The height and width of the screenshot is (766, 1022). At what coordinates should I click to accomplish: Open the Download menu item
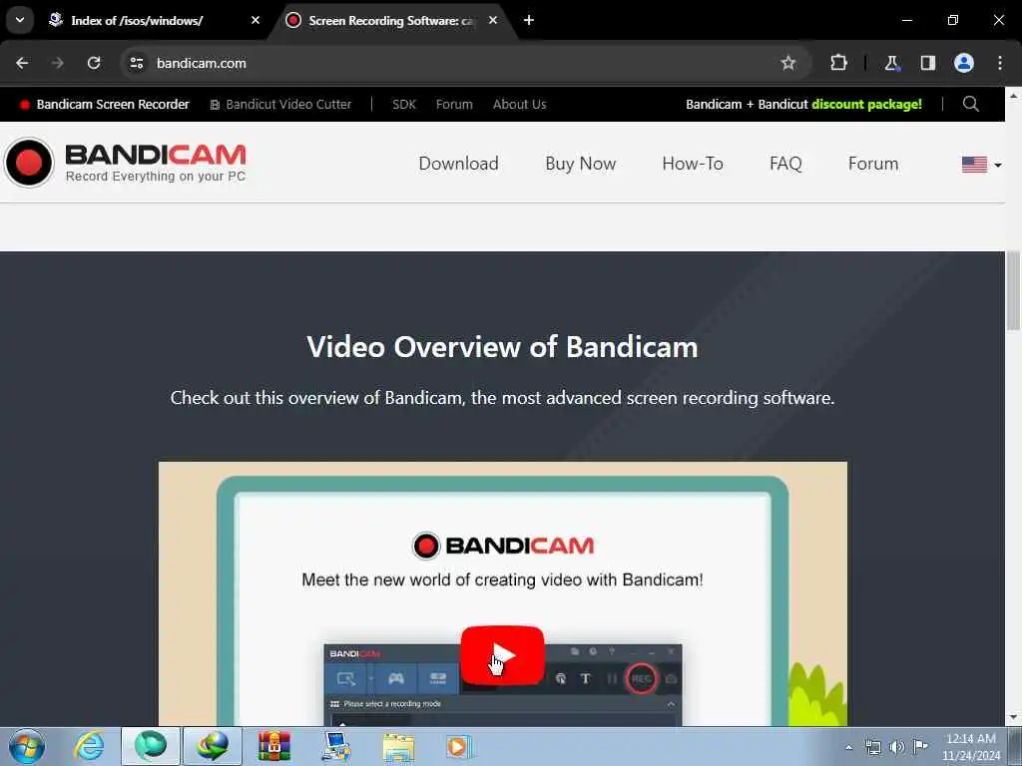[458, 164]
